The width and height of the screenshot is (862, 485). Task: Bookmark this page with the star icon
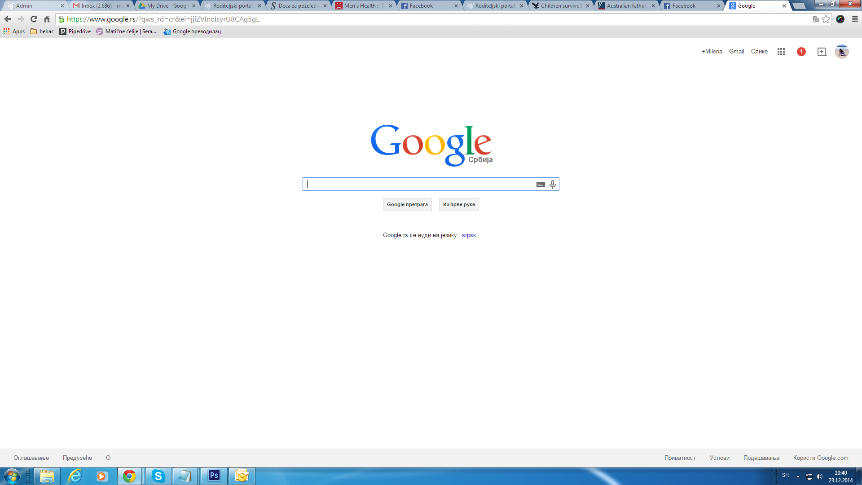click(826, 19)
